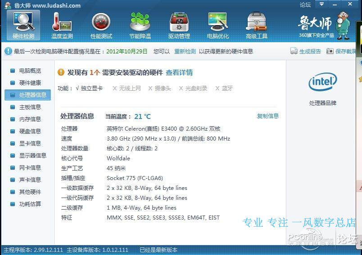Viewport: 362px width, 255px height.
Task: Click the 处理器品牌 caption
Action: coord(323,103)
